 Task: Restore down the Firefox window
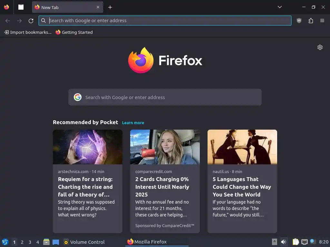click(313, 7)
